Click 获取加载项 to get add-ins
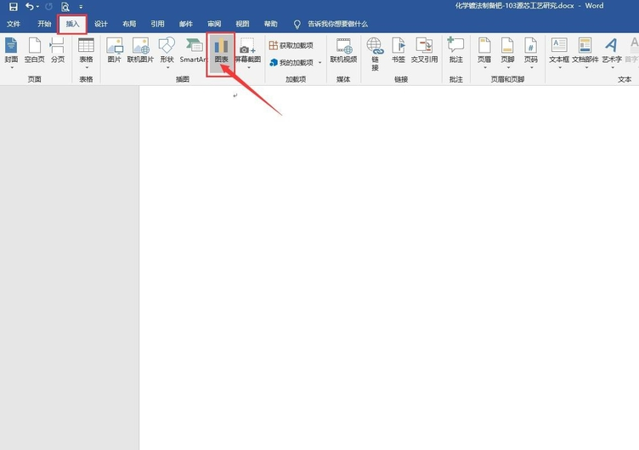The width and height of the screenshot is (639, 450). coord(291,45)
